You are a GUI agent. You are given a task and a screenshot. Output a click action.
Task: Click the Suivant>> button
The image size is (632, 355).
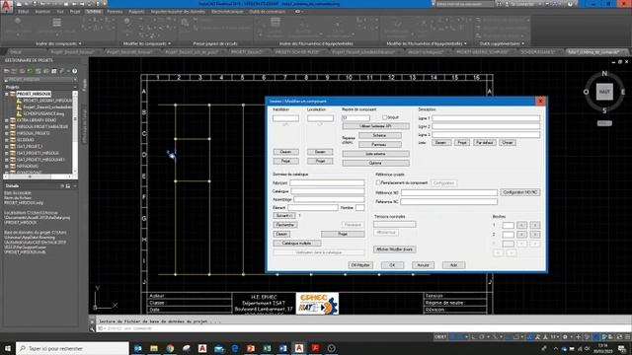pos(284,216)
